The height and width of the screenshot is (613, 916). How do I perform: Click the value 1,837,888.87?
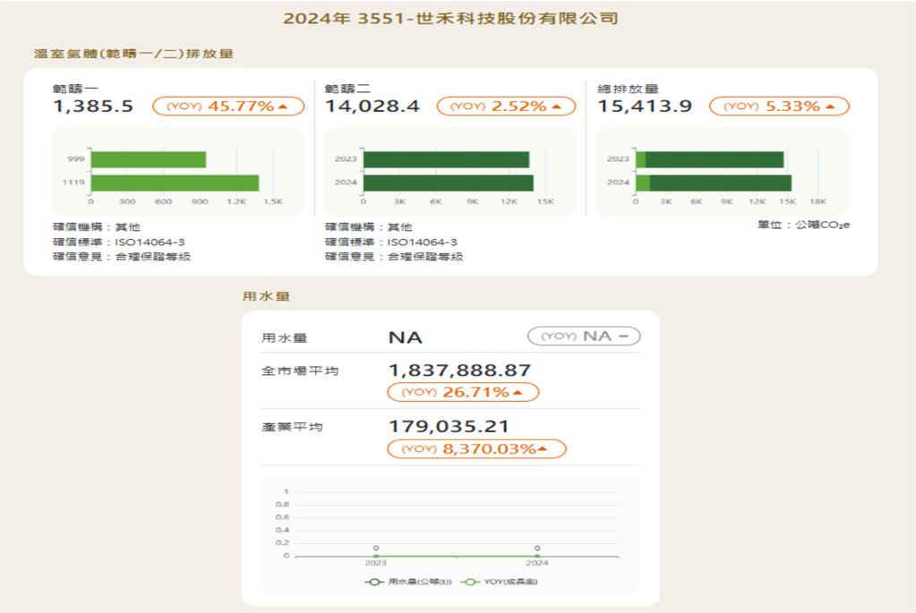[459, 370]
